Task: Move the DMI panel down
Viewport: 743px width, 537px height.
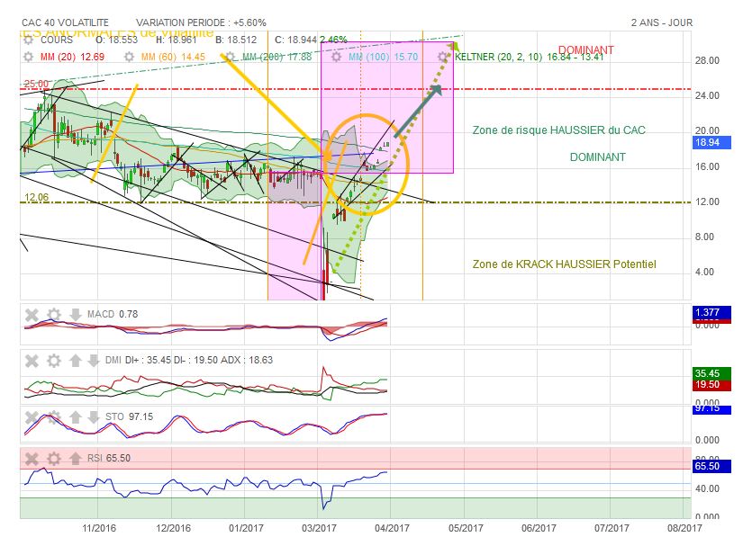Action: (94, 361)
